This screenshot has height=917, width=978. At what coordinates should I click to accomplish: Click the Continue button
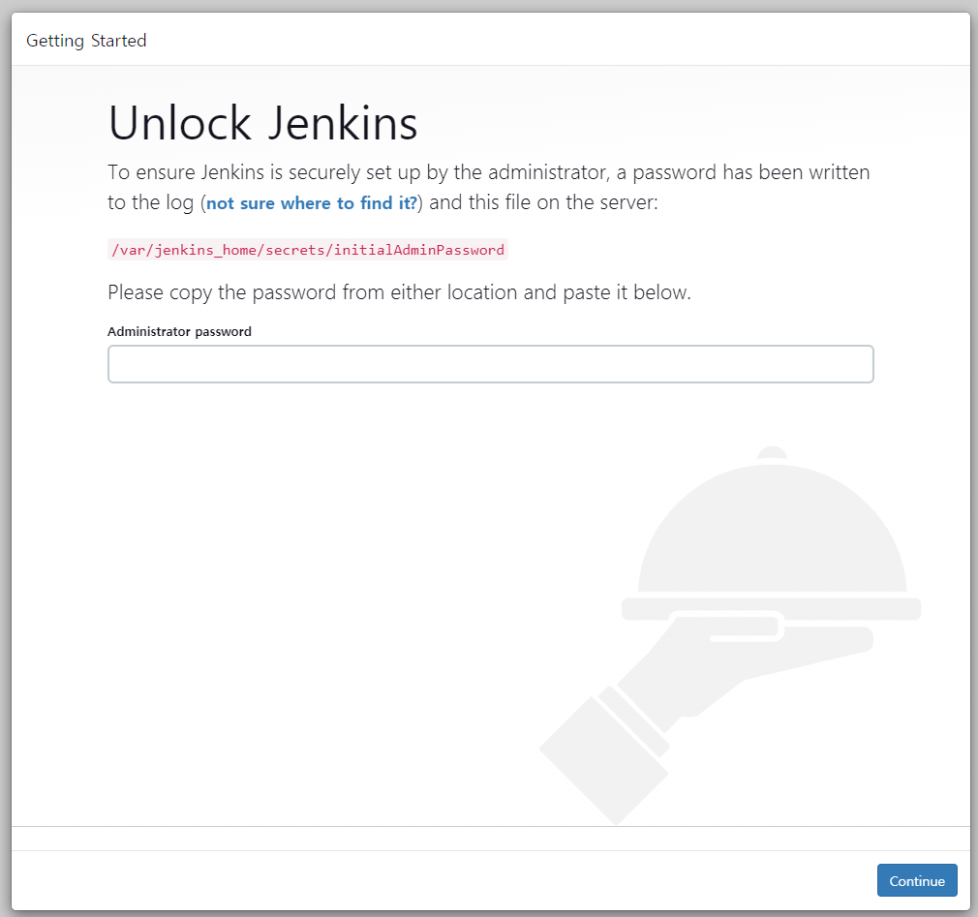(x=917, y=880)
